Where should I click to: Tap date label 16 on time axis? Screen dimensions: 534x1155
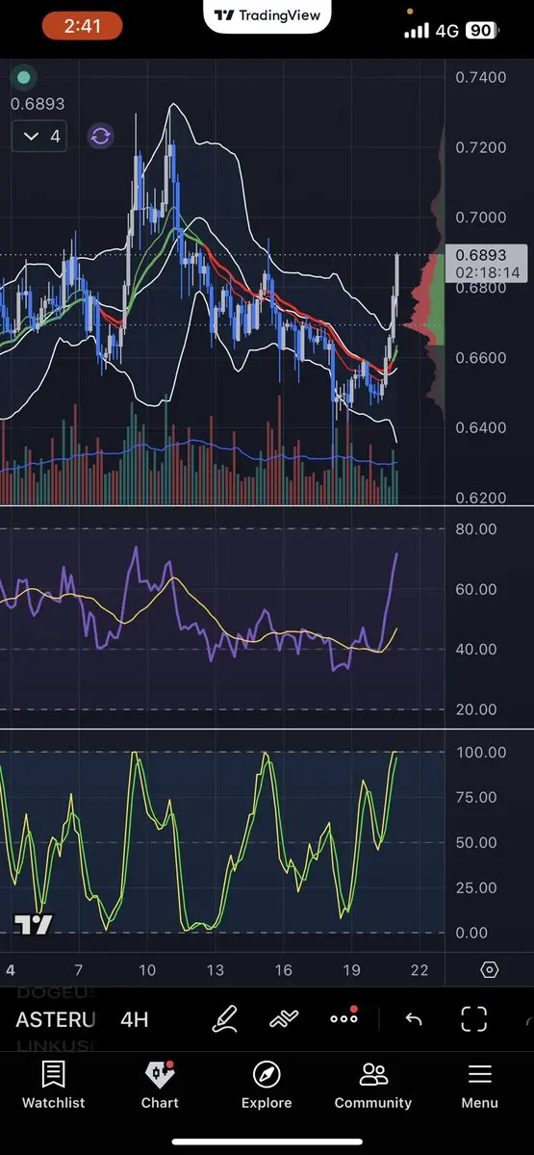click(284, 969)
